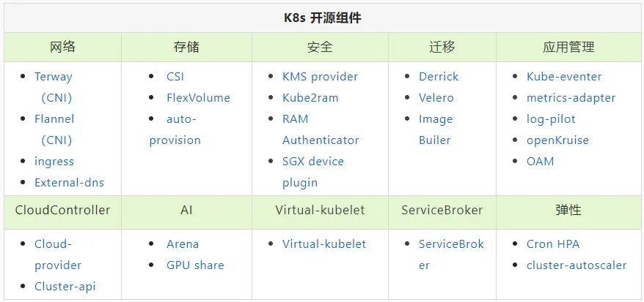Follow the External-dns link
Viewport: 644px width, 302px height.
coord(69,183)
